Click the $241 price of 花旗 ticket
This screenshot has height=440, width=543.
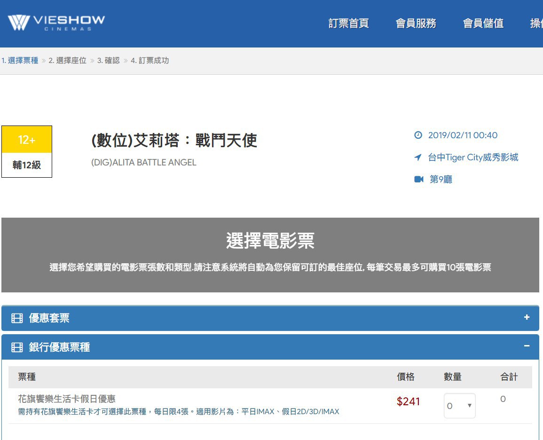(408, 401)
